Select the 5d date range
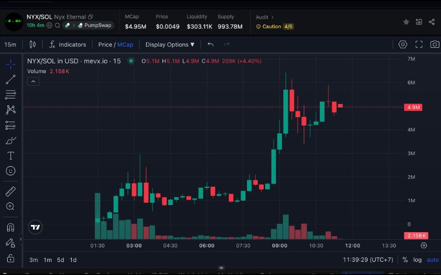This screenshot has height=275, width=441. (x=61, y=260)
